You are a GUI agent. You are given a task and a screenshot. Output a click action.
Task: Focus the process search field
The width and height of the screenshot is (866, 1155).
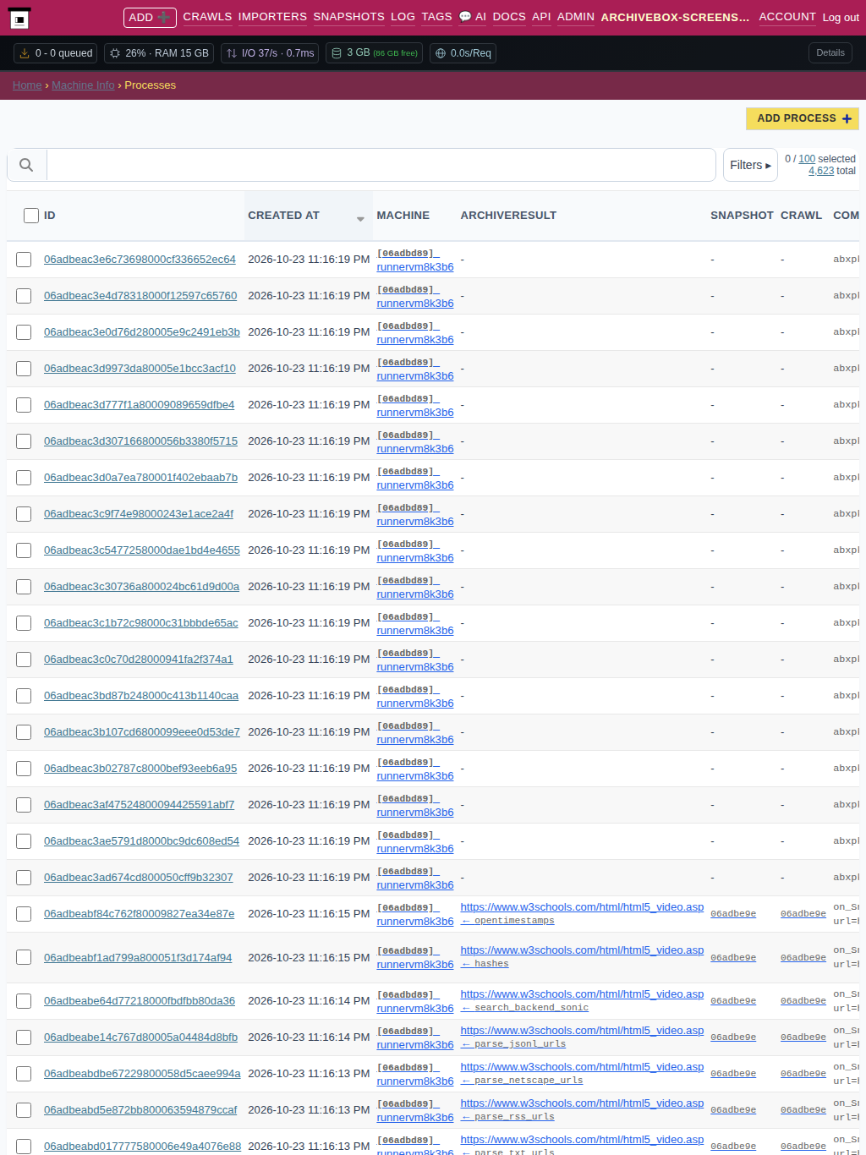(381, 165)
